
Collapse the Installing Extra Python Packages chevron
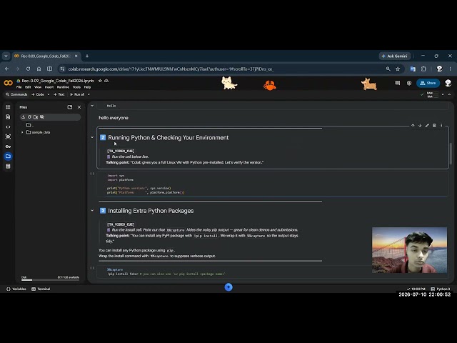pyautogui.click(x=92, y=210)
